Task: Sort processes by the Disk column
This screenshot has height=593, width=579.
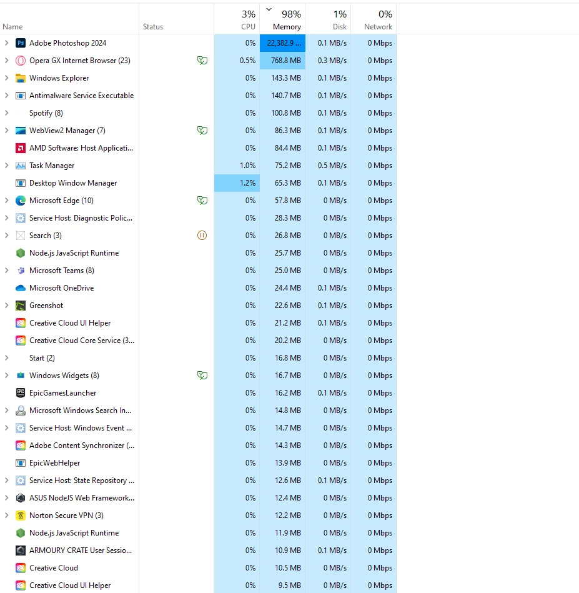Action: 328,19
